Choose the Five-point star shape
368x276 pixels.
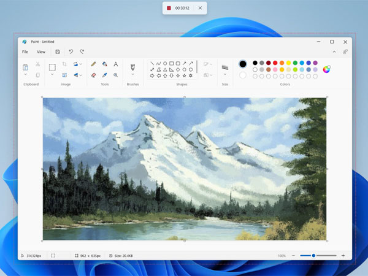(185, 75)
